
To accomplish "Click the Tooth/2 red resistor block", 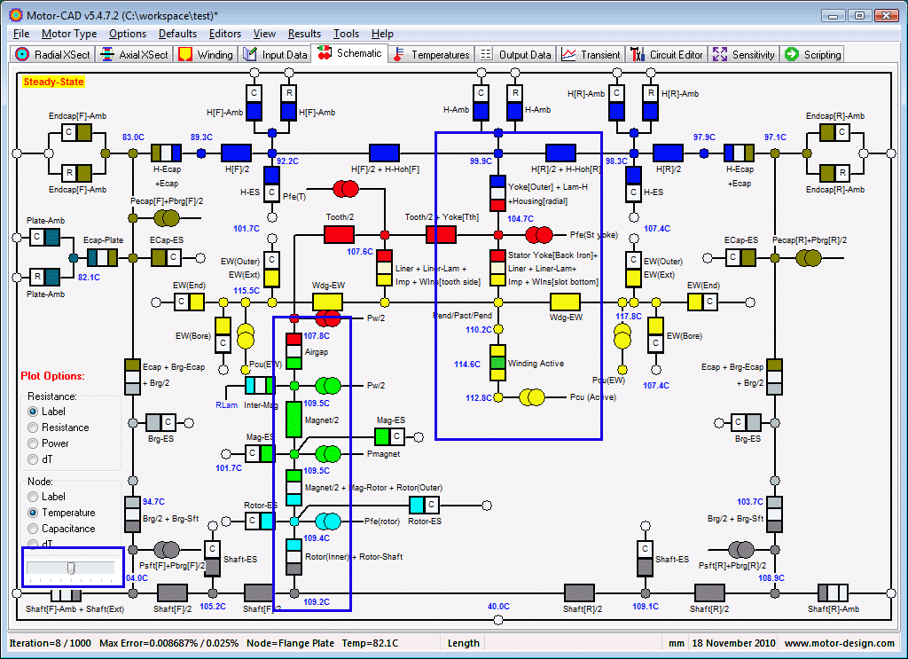I will tap(339, 234).
